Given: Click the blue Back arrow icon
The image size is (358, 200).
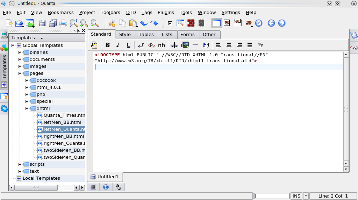Looking at the screenshot, I should 271,23.
